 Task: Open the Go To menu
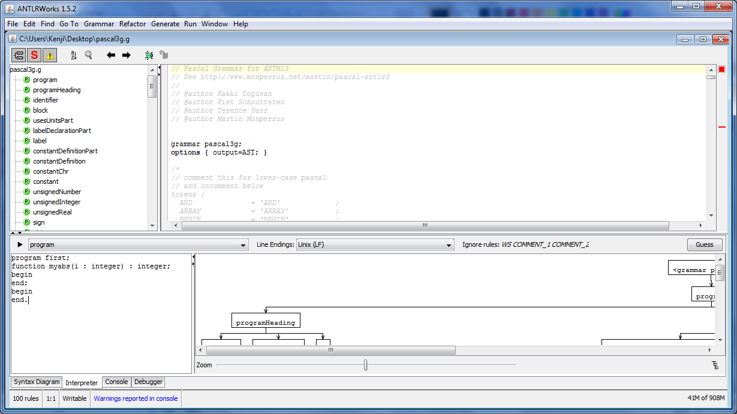(x=69, y=24)
